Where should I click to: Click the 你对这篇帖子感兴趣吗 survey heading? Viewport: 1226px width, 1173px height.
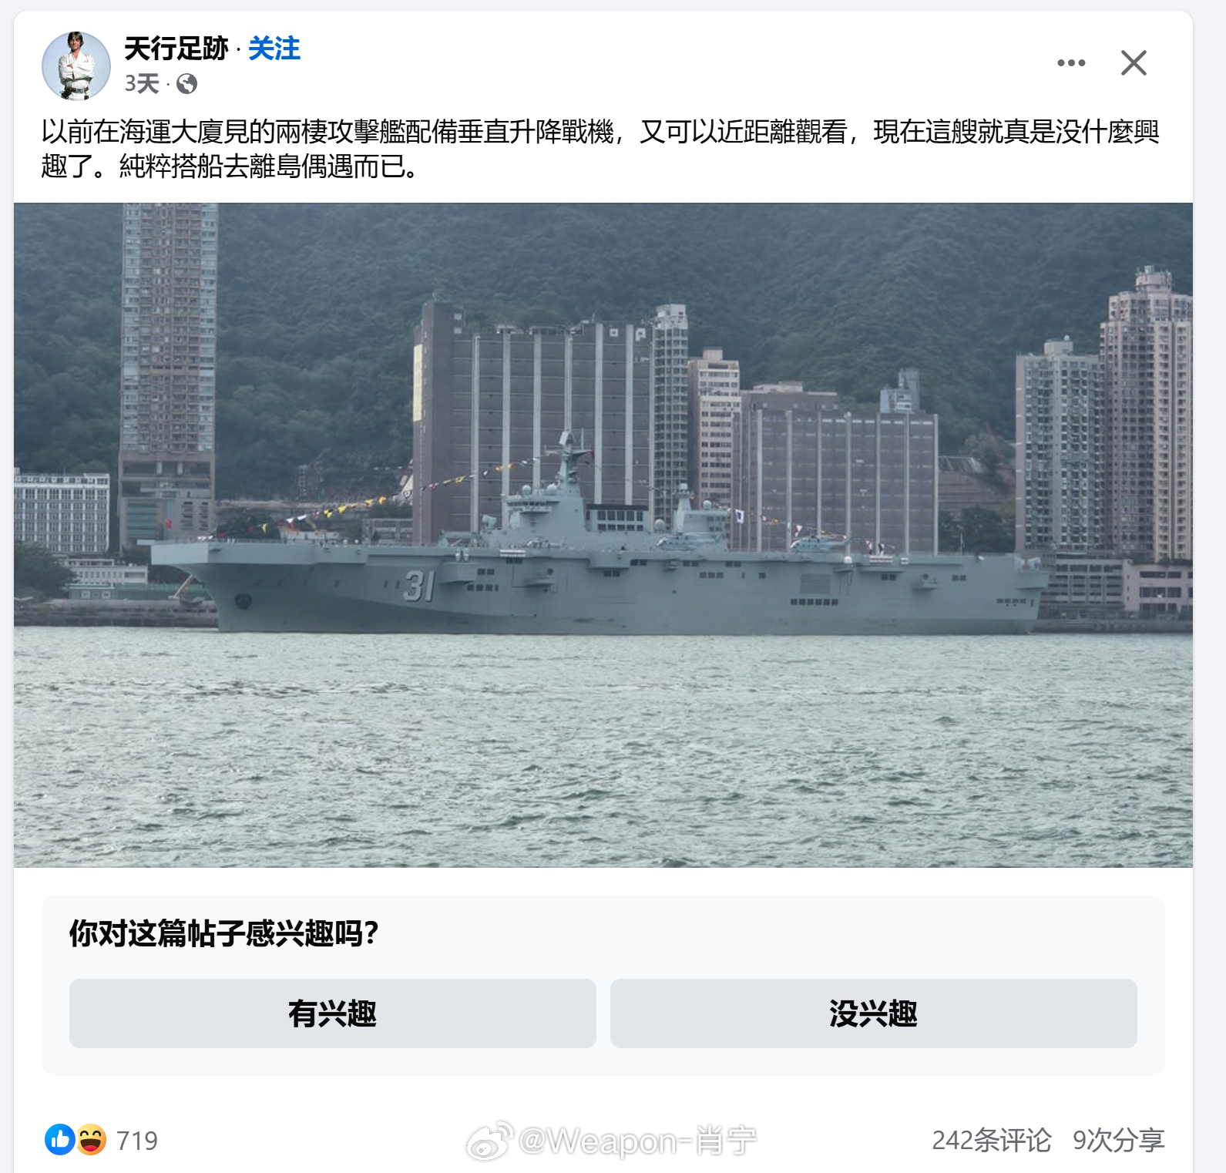coord(224,933)
